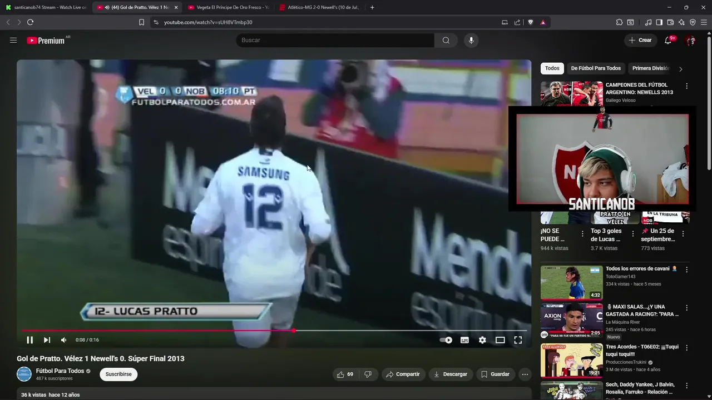Open player settings gear
This screenshot has width=712, height=400.
coord(482,340)
